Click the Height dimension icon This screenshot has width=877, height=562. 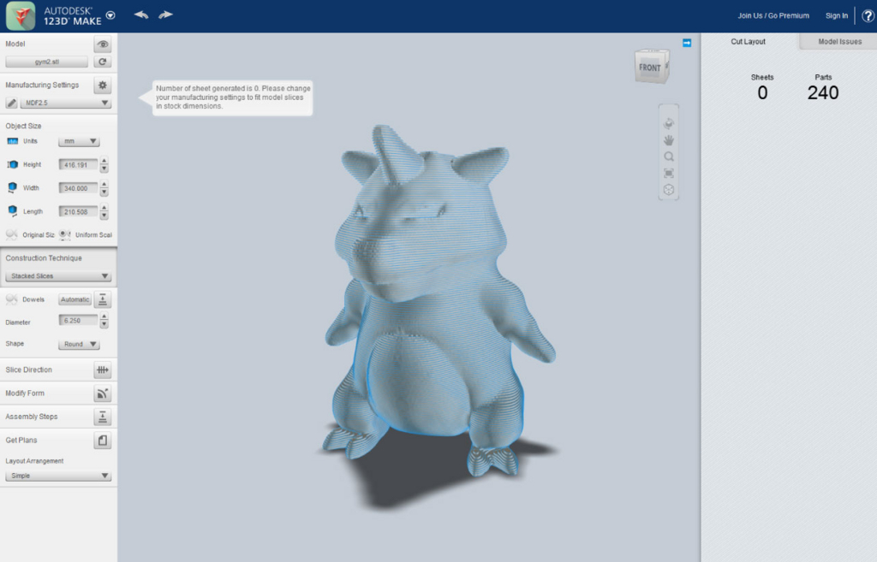[12, 165]
